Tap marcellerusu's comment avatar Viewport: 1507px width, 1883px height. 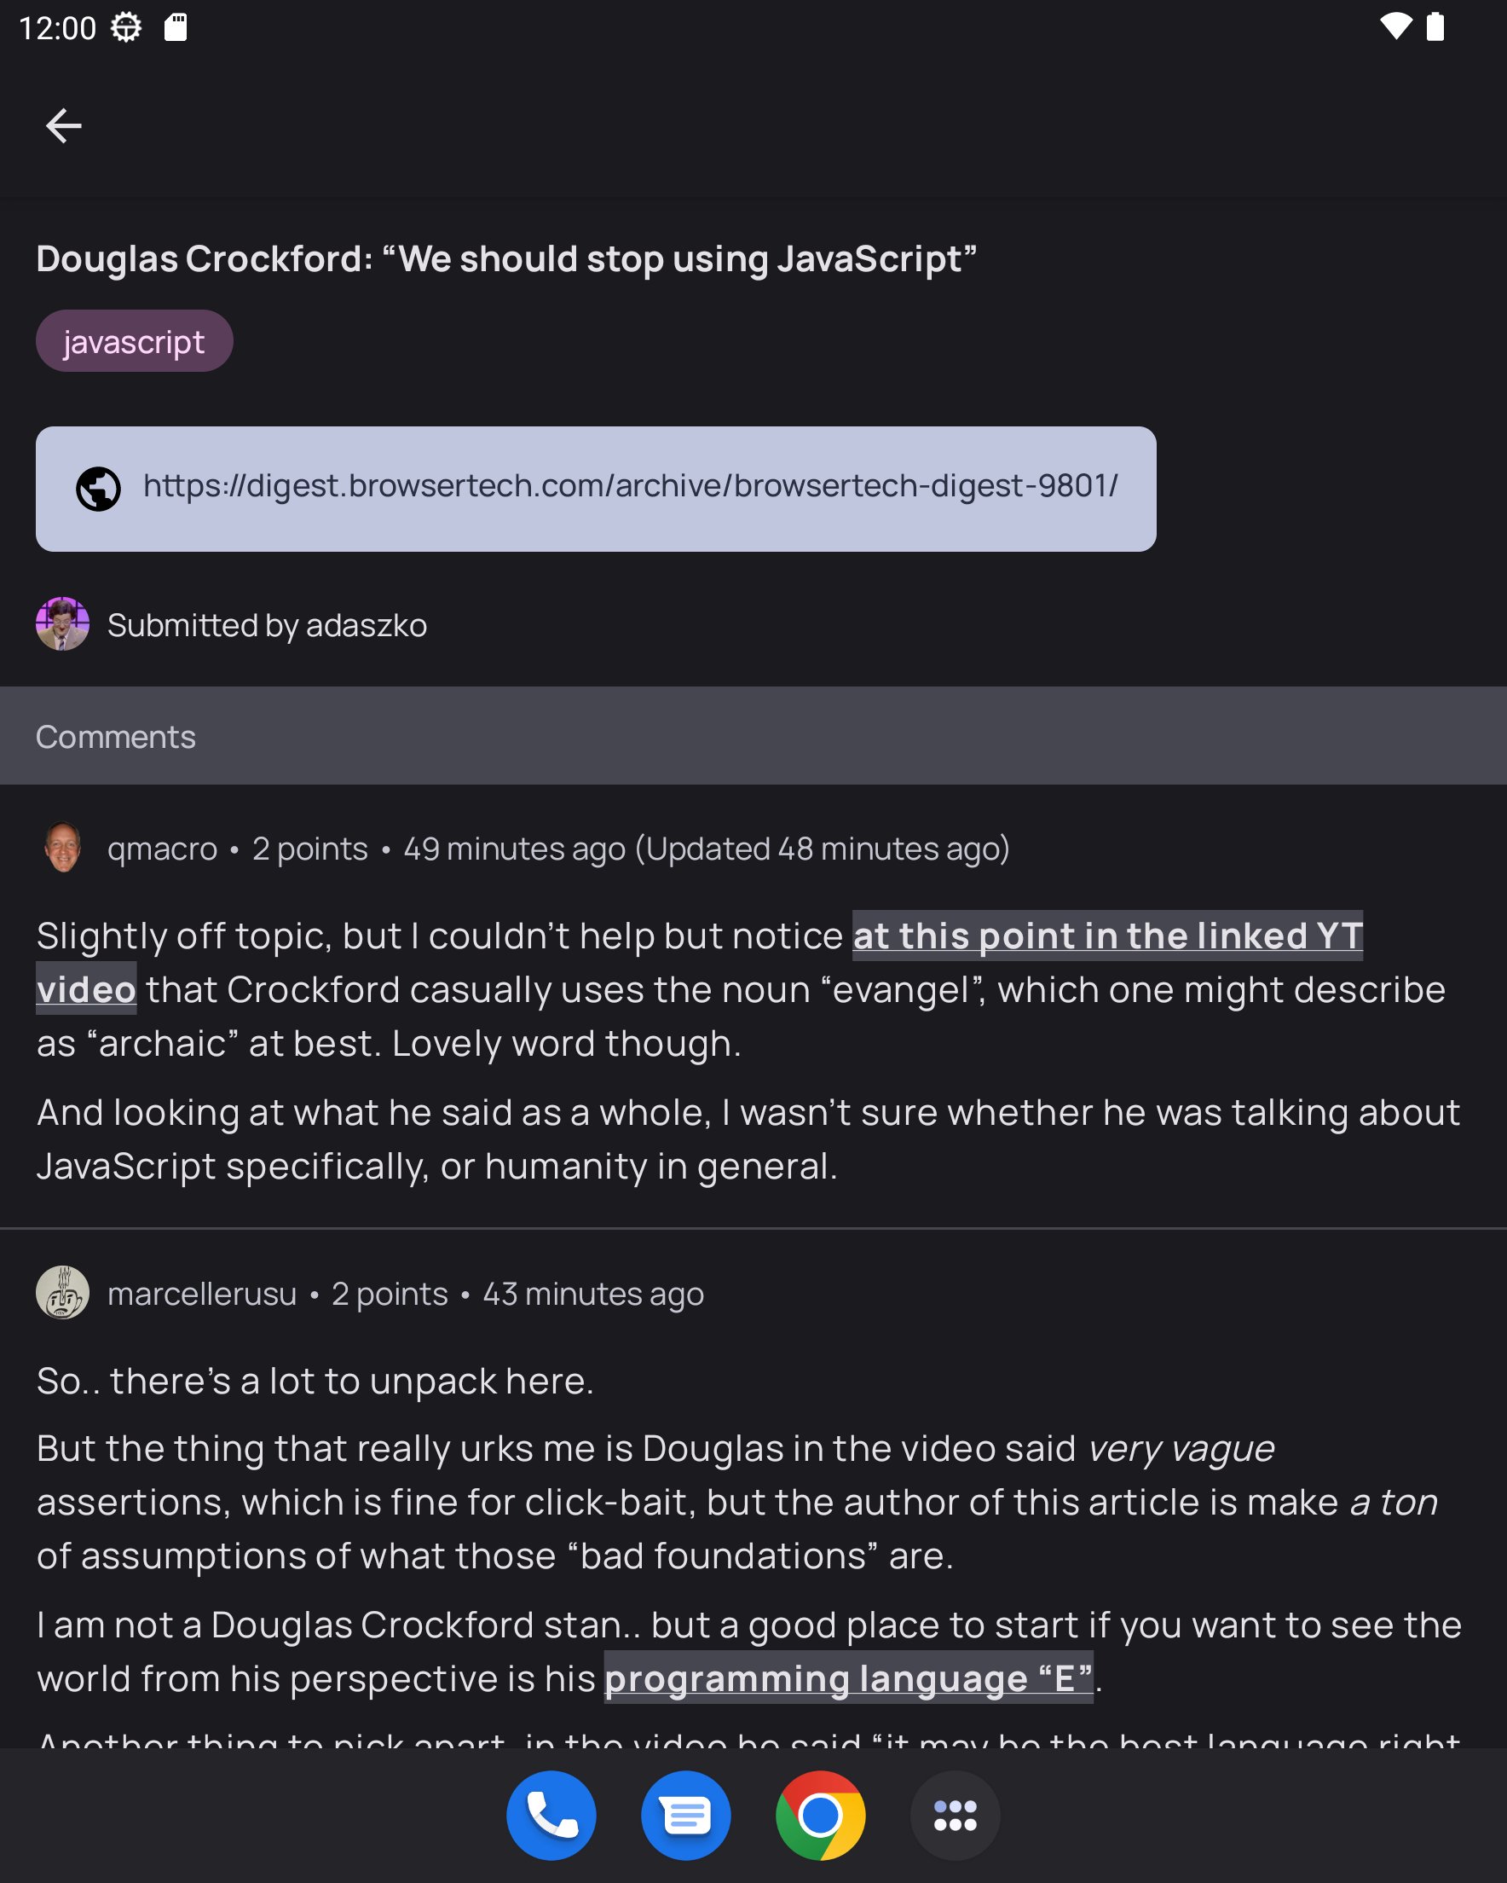[x=63, y=1293]
